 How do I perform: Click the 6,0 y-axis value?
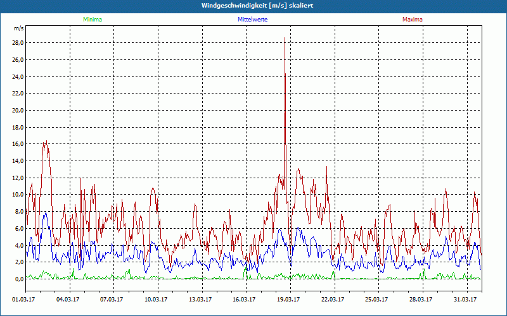pyautogui.click(x=19, y=229)
